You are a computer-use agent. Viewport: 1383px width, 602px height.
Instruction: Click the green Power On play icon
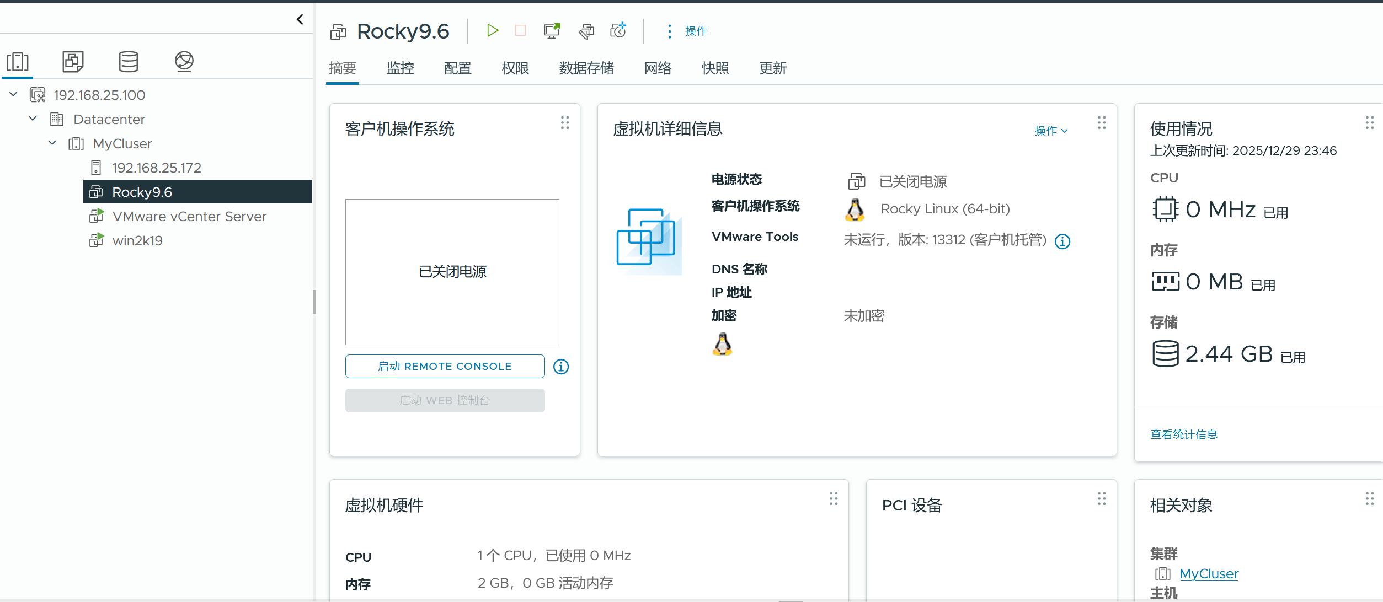click(x=492, y=30)
